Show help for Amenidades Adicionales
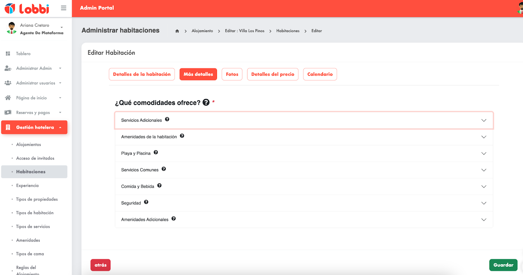This screenshot has height=275, width=523. [x=174, y=219]
